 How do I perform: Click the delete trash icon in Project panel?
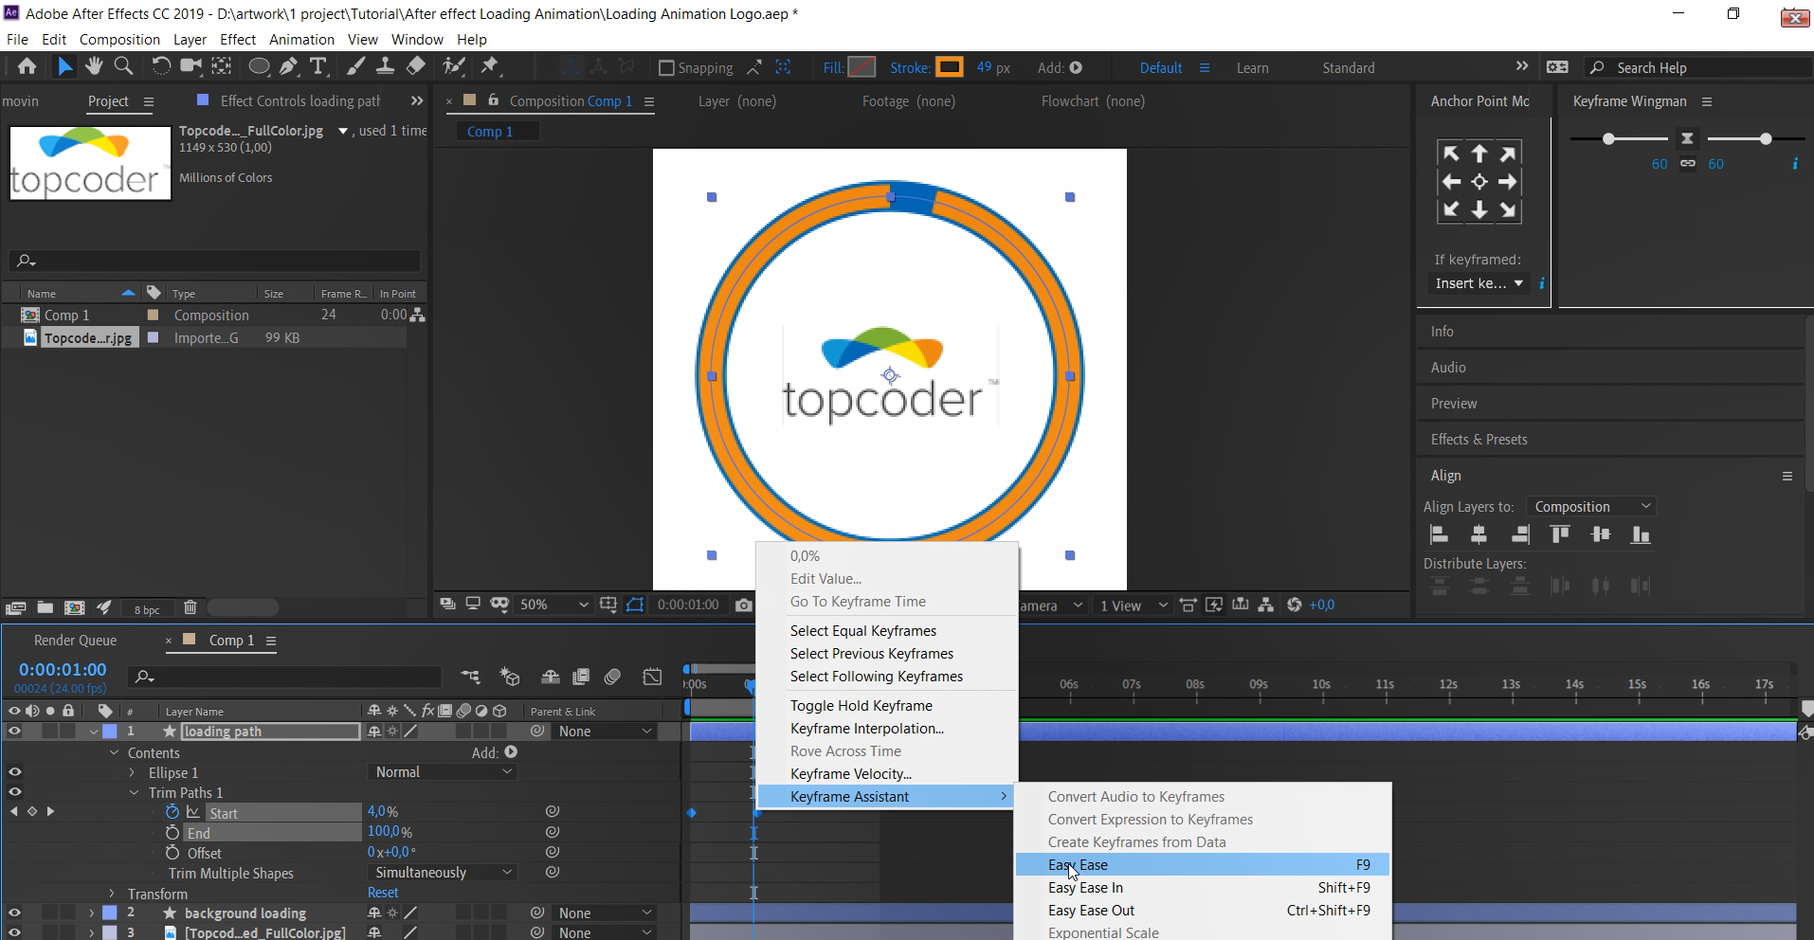coord(190,608)
